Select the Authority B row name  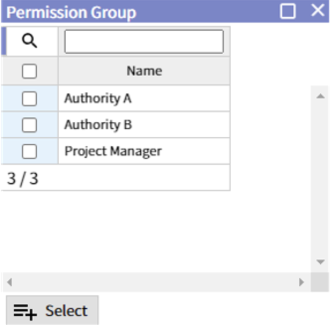tap(98, 125)
